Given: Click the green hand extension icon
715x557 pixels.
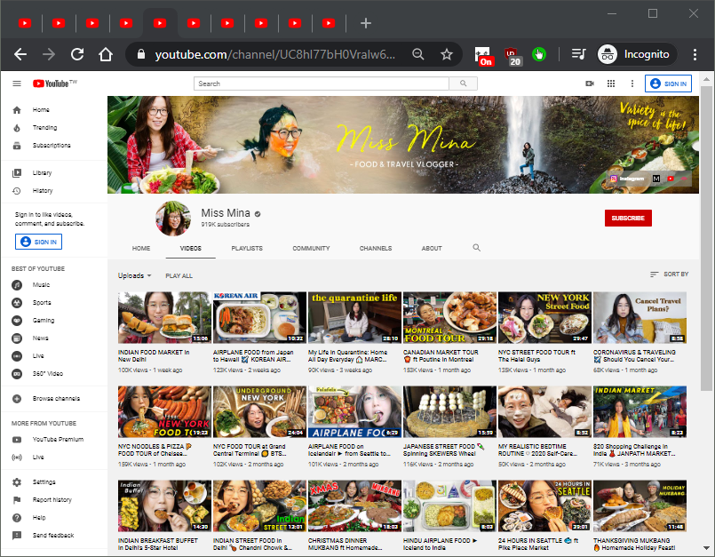Looking at the screenshot, I should pyautogui.click(x=539, y=55).
